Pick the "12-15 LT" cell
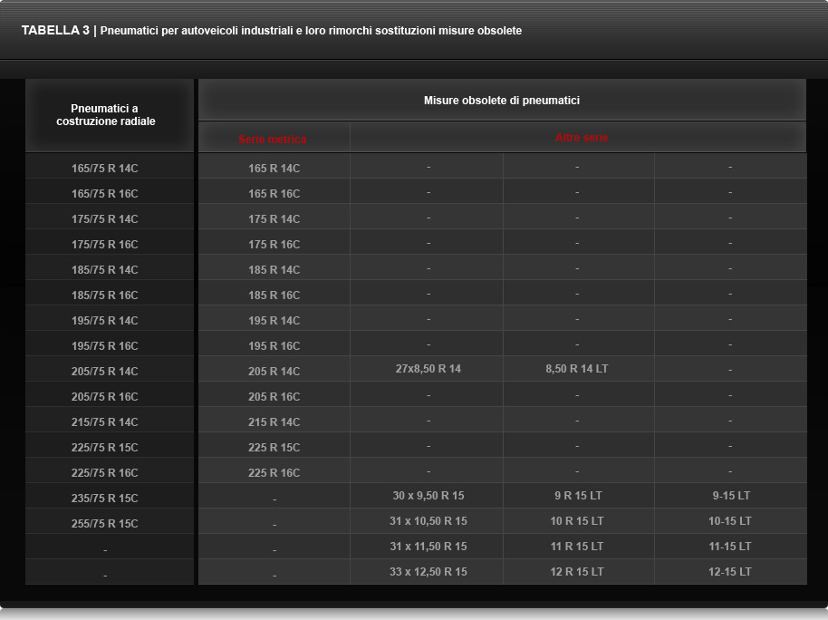Image resolution: width=828 pixels, height=620 pixels. point(730,571)
